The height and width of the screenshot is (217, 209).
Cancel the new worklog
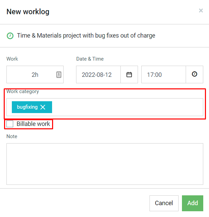[164, 203]
